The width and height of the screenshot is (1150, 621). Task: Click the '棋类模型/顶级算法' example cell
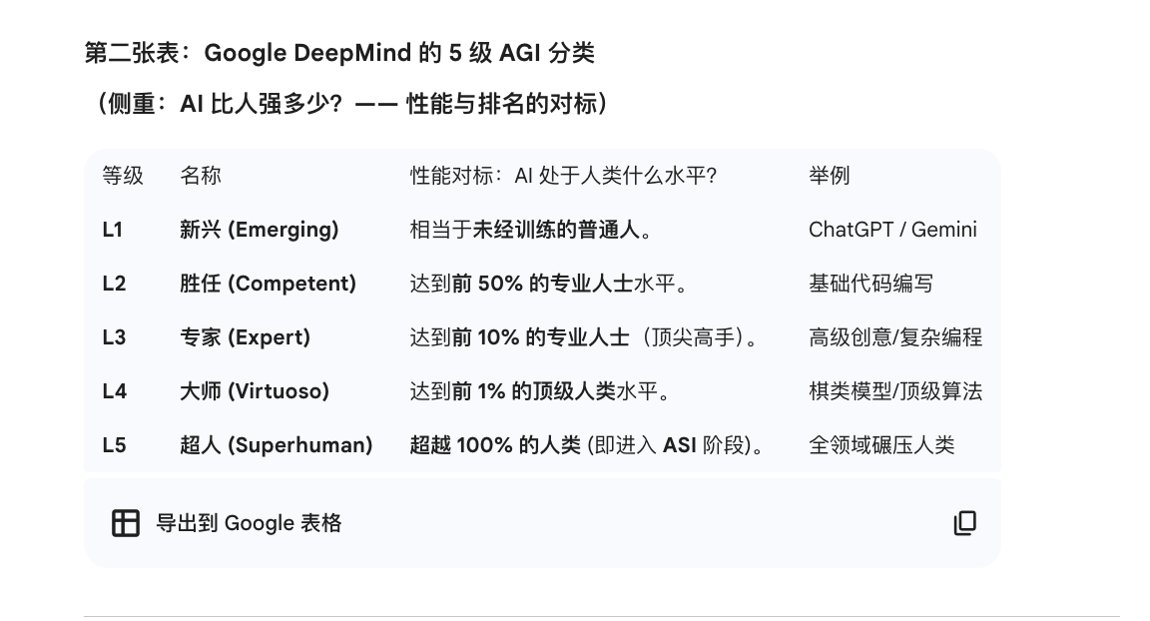[894, 391]
